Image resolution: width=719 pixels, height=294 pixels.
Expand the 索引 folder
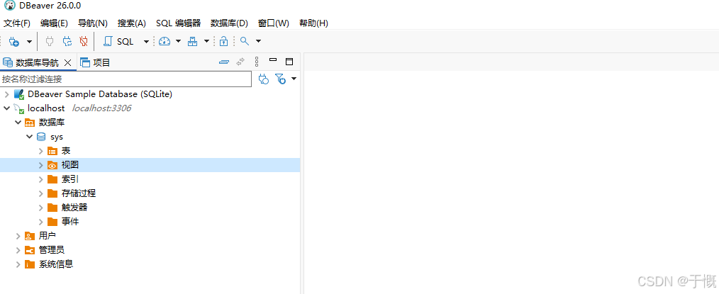[x=41, y=179]
